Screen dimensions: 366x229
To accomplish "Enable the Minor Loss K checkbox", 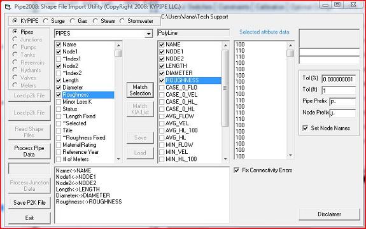I will point(59,102).
